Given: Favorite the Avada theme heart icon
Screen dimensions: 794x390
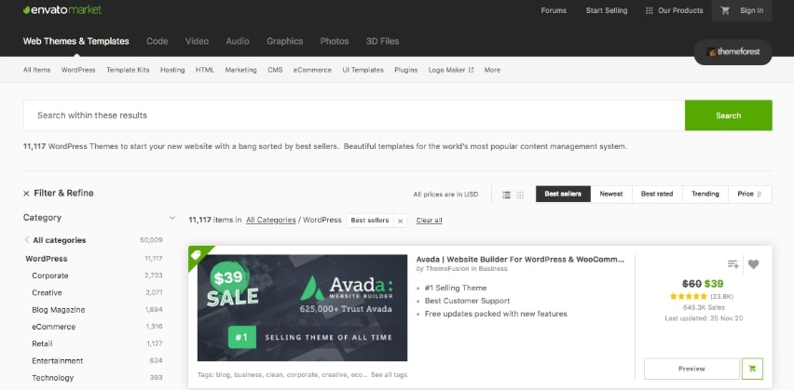Looking at the screenshot, I should (x=754, y=264).
